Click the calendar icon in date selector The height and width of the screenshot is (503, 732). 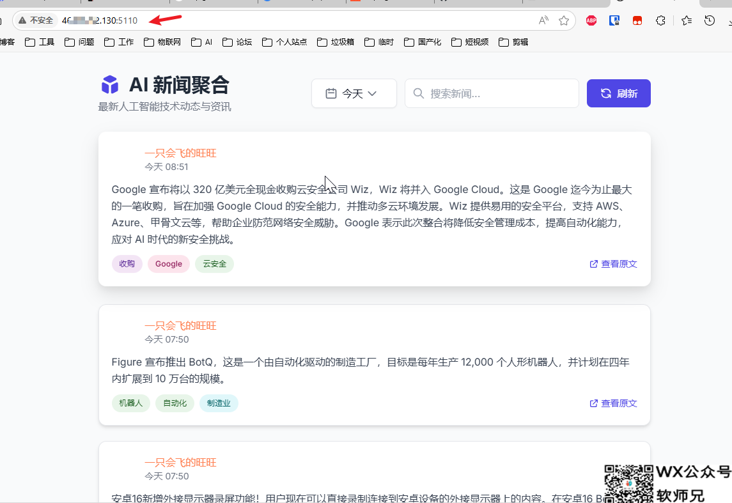coord(331,93)
